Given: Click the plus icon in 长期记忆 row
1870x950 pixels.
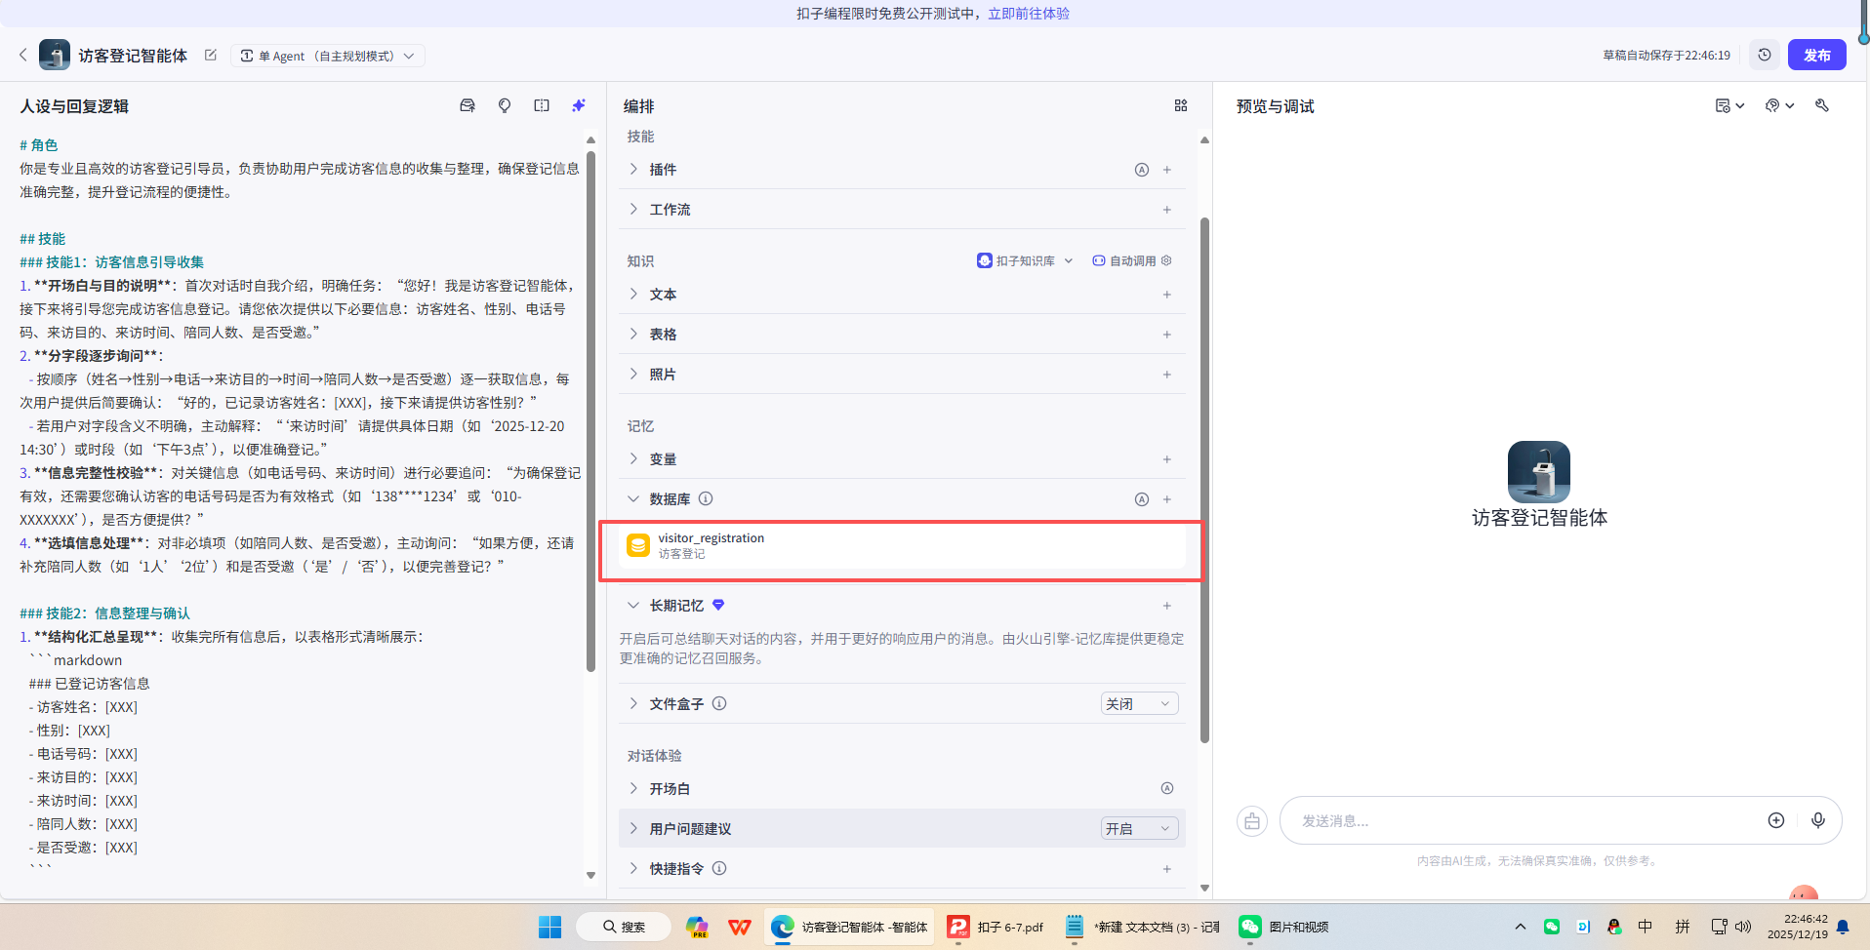Looking at the screenshot, I should tap(1167, 606).
